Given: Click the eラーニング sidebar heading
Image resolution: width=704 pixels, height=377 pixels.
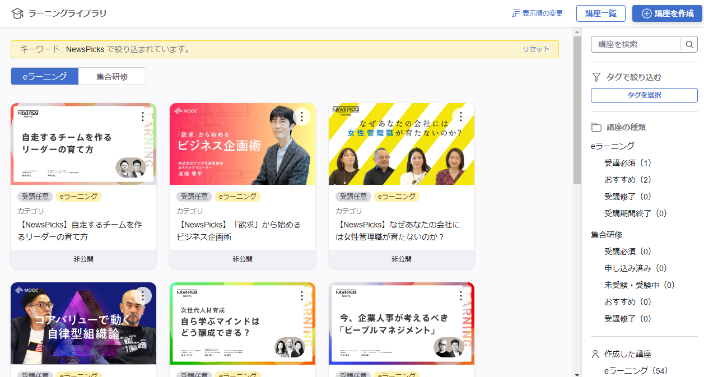Looking at the screenshot, I should 613,146.
